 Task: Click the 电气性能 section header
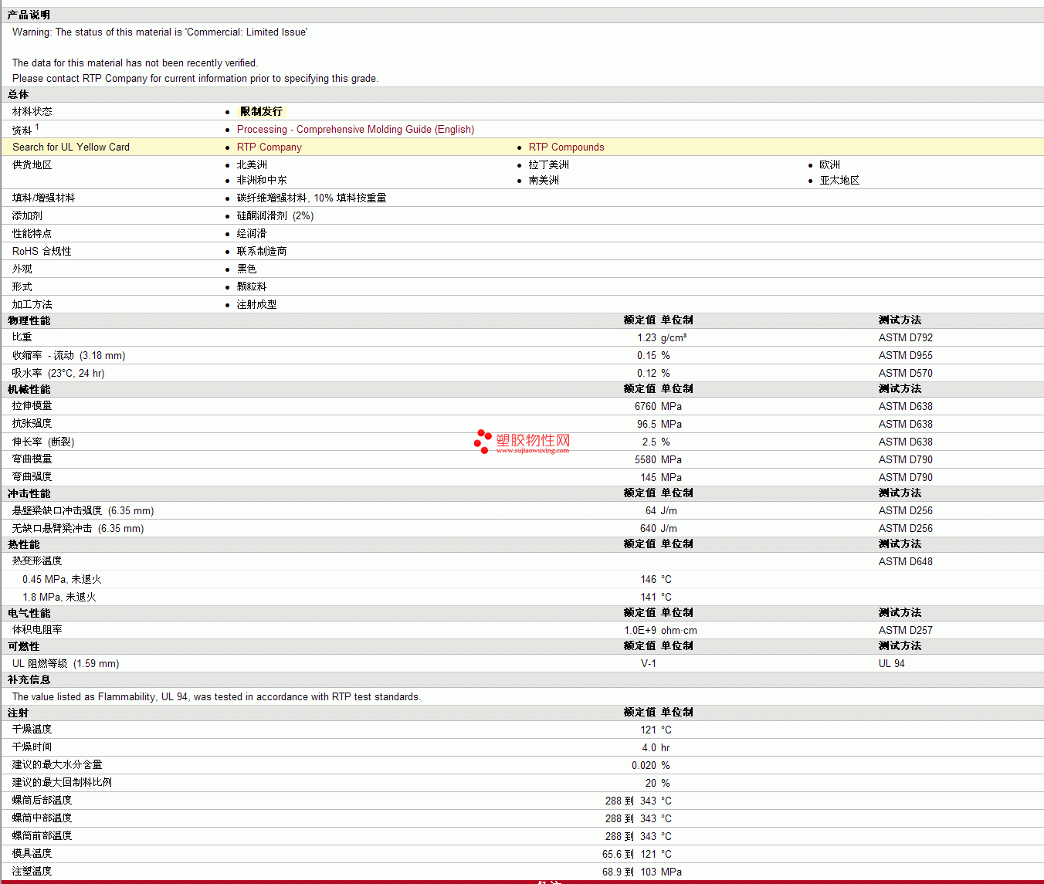click(x=29, y=613)
